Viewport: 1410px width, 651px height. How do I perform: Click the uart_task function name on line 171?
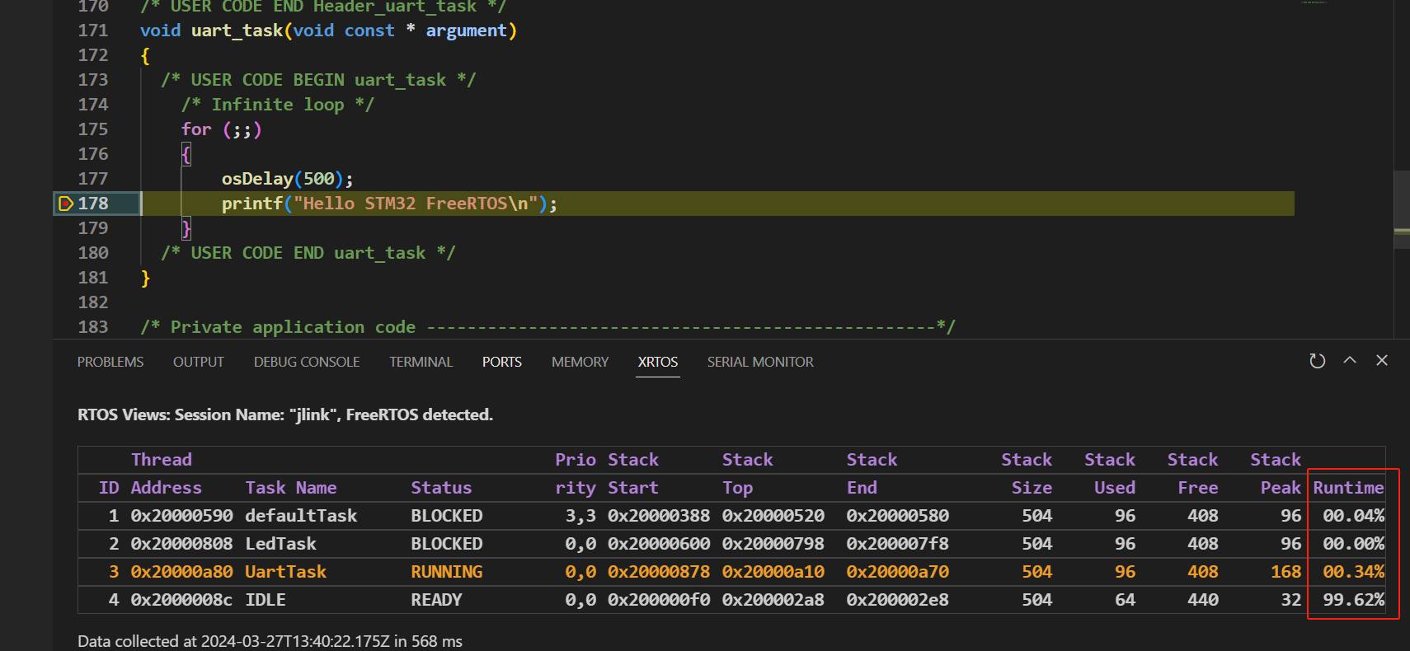[237, 30]
